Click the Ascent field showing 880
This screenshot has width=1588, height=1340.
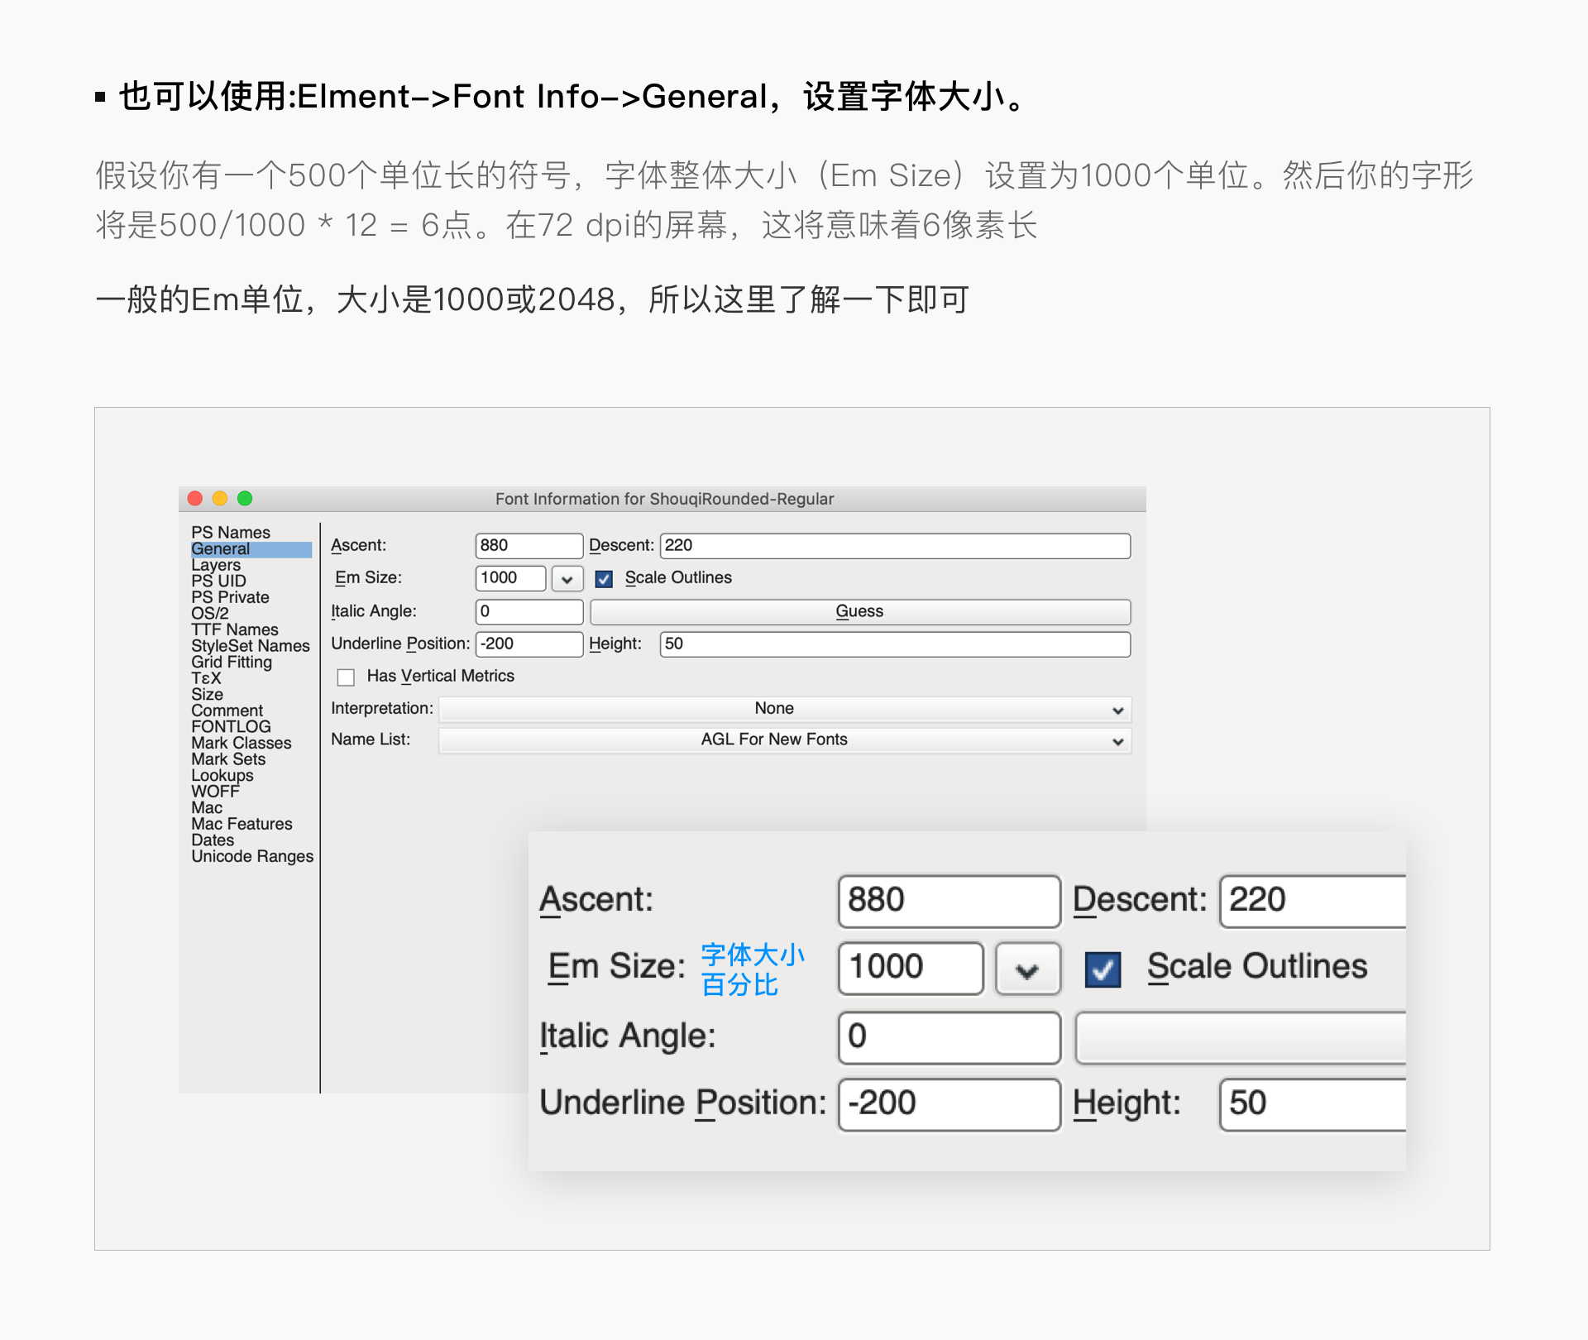529,546
